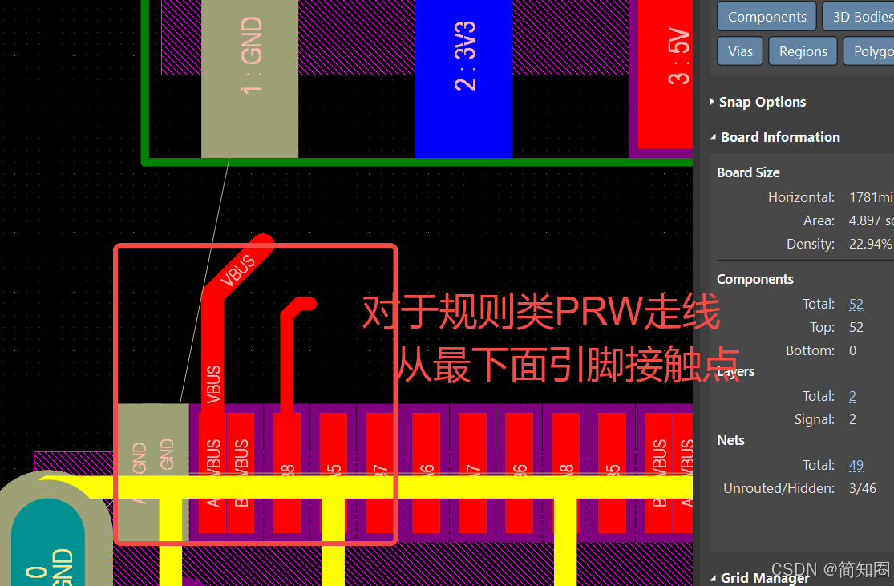Open the Layers total 2 link
The image size is (894, 586).
click(852, 396)
